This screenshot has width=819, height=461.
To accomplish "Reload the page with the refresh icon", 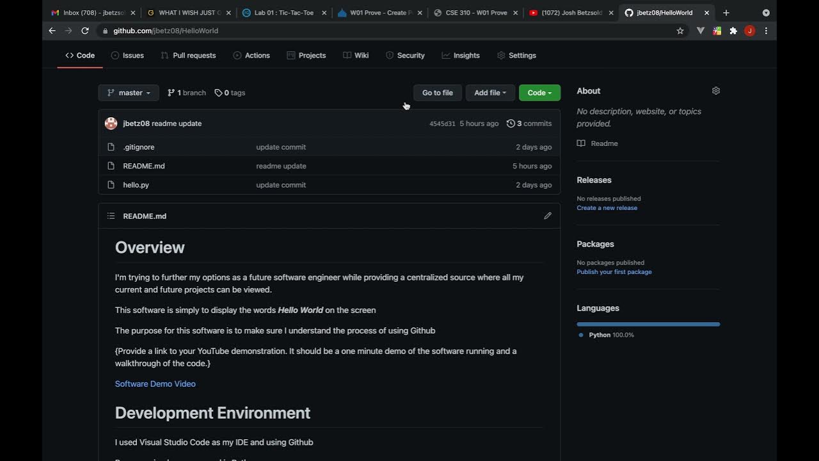I will point(85,31).
